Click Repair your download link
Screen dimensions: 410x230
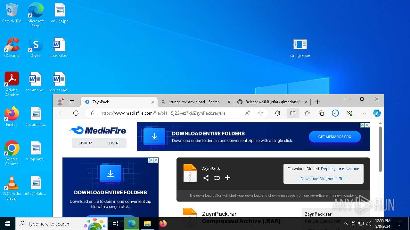click(340, 169)
